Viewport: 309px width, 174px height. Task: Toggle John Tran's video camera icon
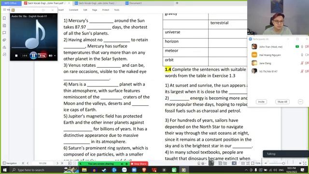(307, 47)
